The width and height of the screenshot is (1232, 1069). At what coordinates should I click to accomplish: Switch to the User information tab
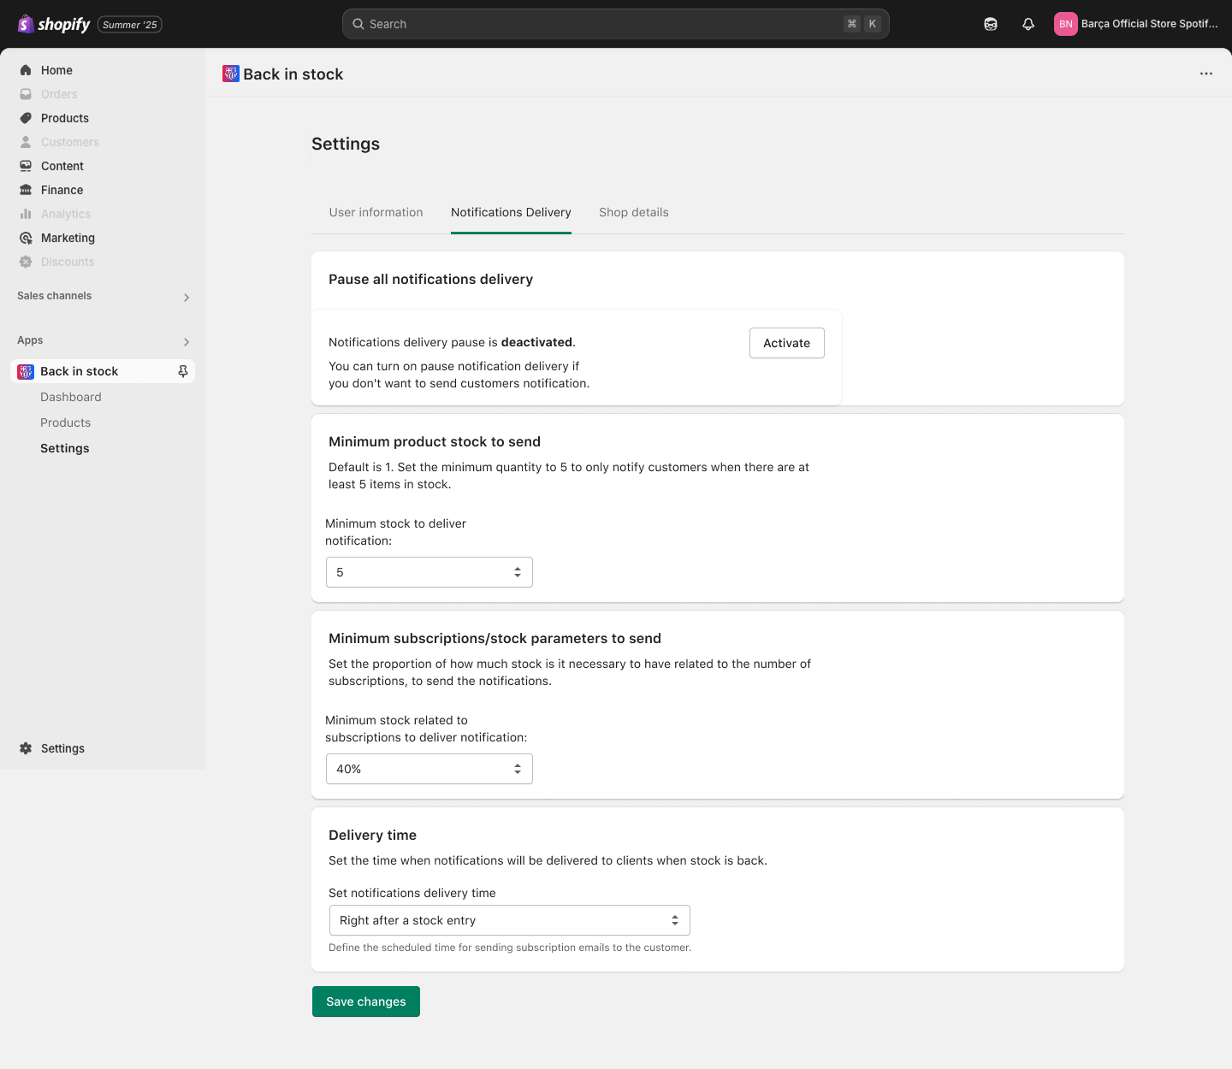376,212
